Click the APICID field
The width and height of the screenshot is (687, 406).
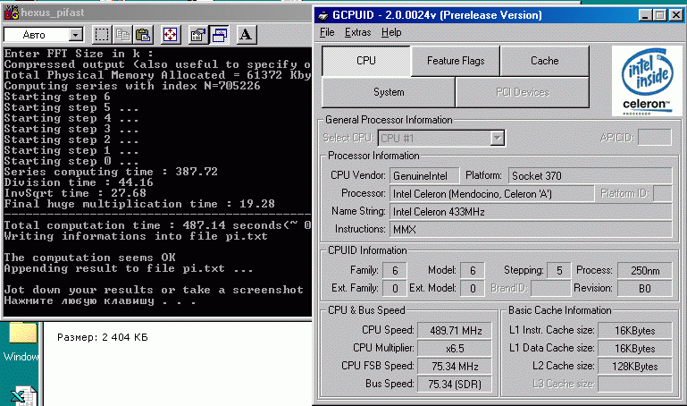[655, 138]
